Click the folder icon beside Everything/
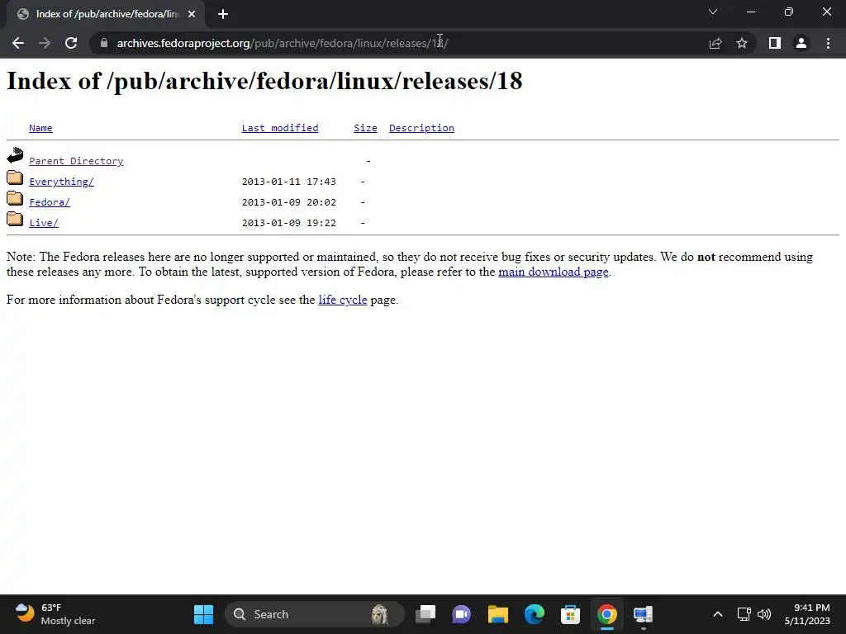The height and width of the screenshot is (634, 846). (x=15, y=177)
